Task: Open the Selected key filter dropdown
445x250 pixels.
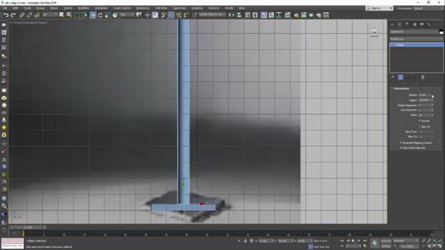Action: tap(405, 241)
